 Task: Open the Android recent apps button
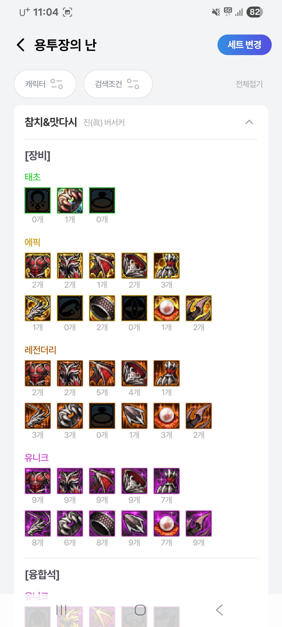[x=62, y=610]
